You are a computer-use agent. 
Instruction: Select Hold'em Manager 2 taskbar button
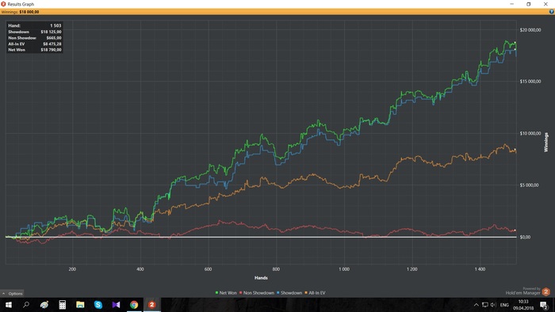pyautogui.click(x=152, y=305)
